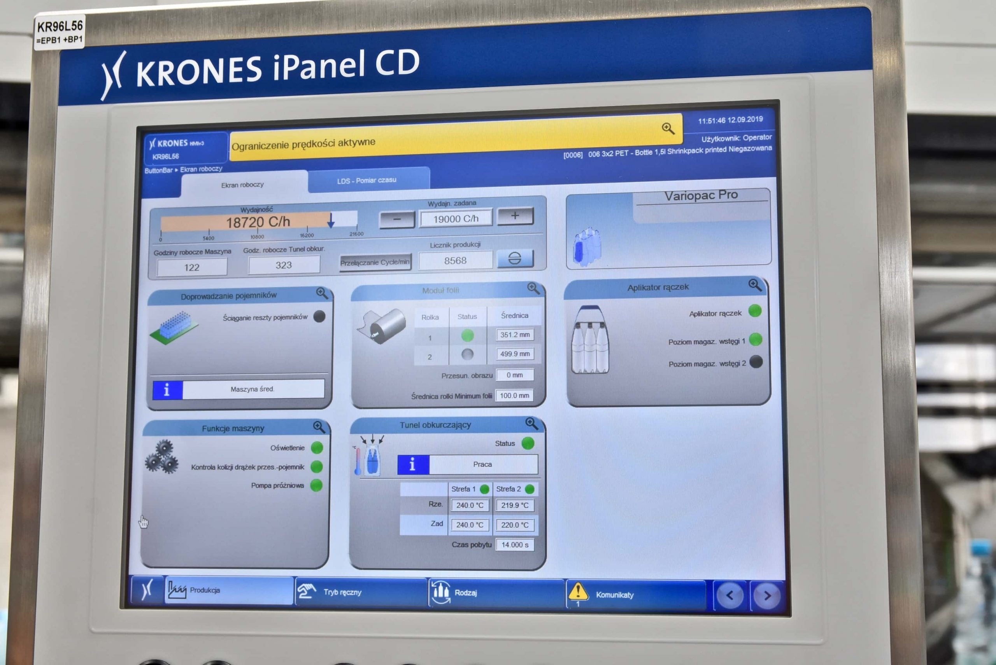The image size is (996, 665).
Task: Toggle Pompa próżniowa indicator
Action: (316, 485)
